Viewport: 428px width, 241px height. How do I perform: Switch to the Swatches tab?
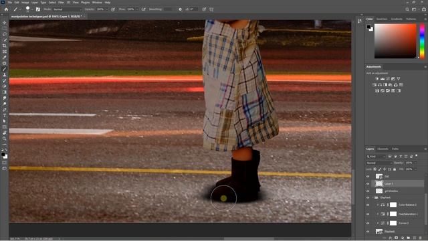(x=382, y=19)
